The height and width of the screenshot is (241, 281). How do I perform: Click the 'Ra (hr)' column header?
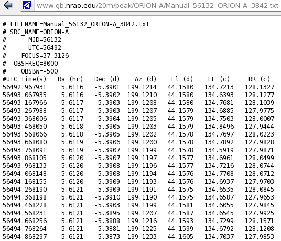[x=70, y=79]
